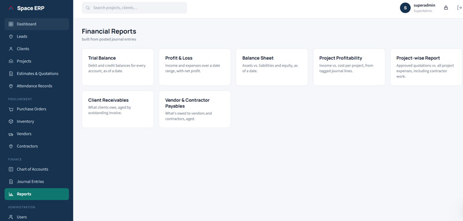Click the Leads icon in sidebar
463x221 pixels.
point(11,36)
